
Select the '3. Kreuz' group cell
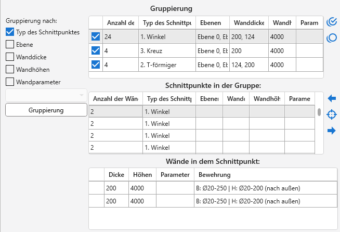[167, 51]
